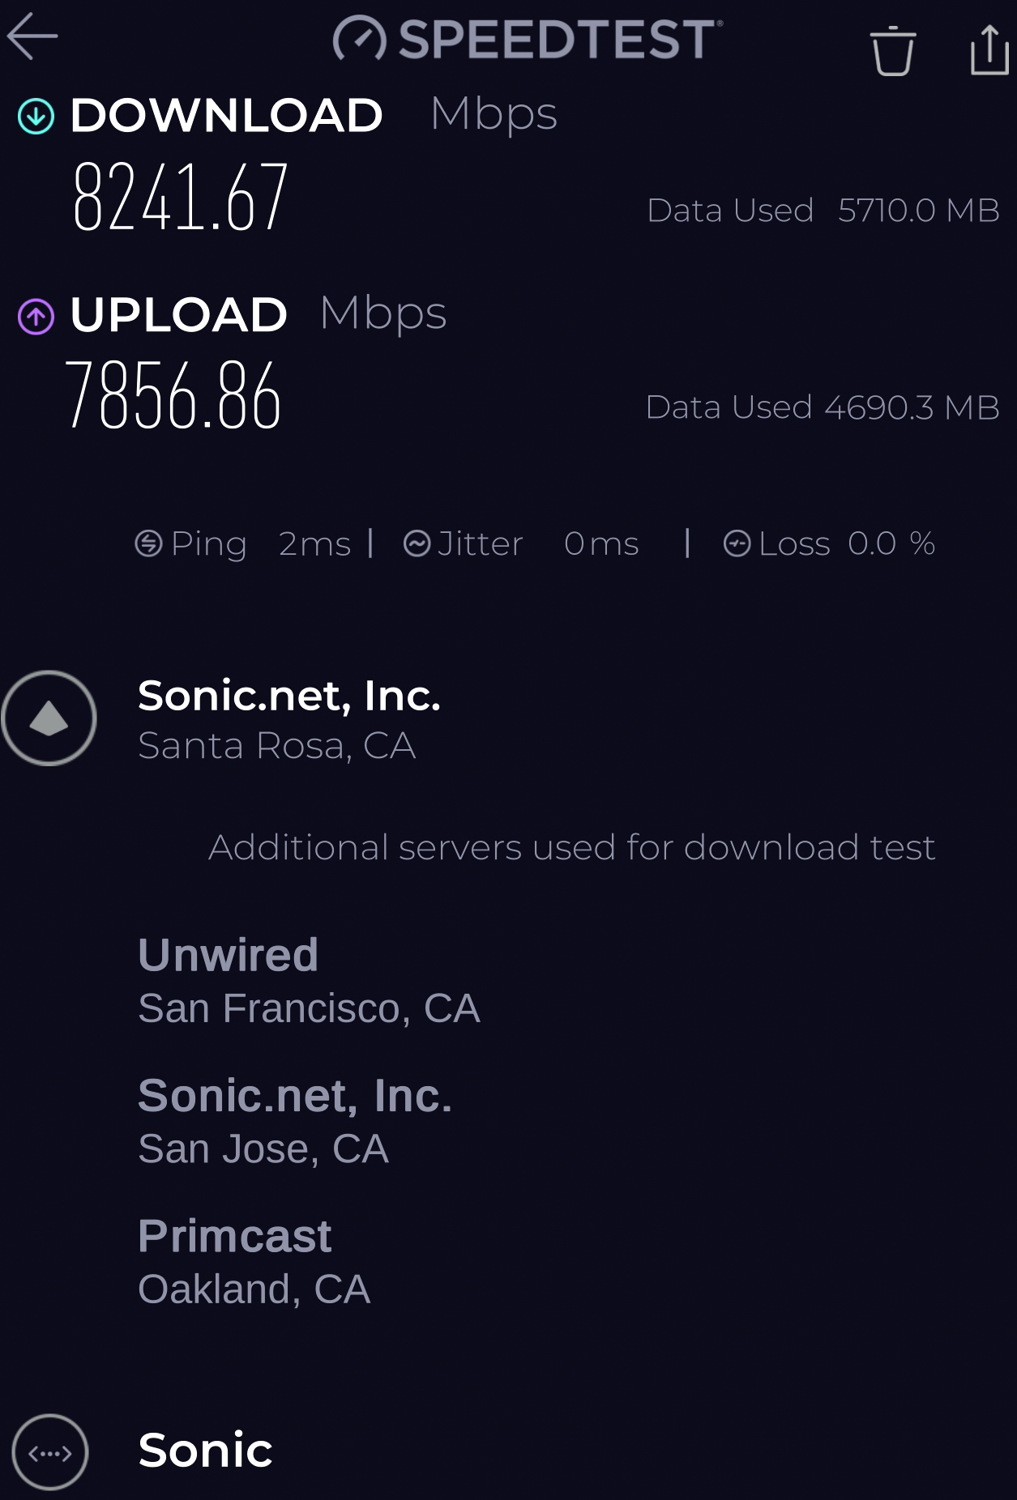Screen dimensions: 1017x1500
Task: Tap the Ping icon
Action: pos(148,543)
